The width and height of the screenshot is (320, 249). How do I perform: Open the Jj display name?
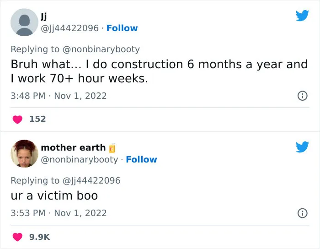(44, 16)
